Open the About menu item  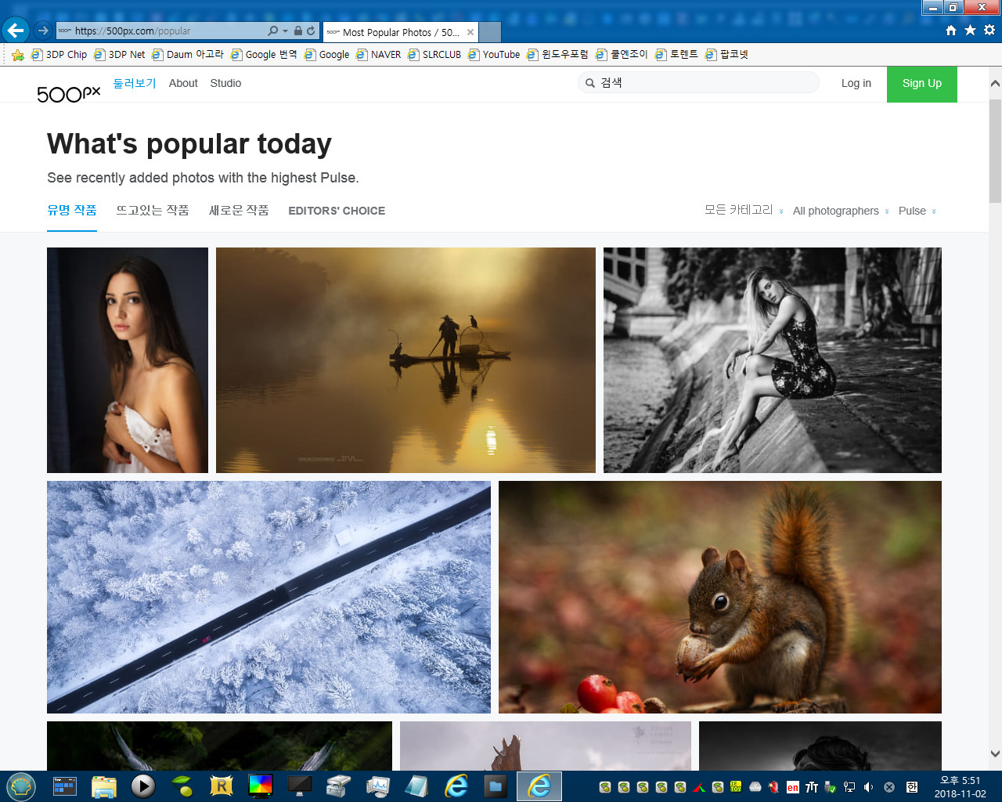pyautogui.click(x=183, y=83)
